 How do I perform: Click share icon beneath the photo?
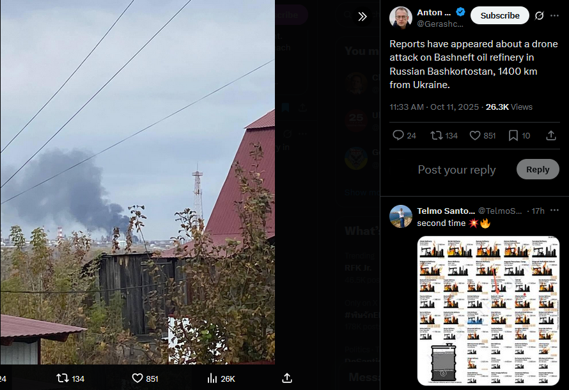pos(286,379)
